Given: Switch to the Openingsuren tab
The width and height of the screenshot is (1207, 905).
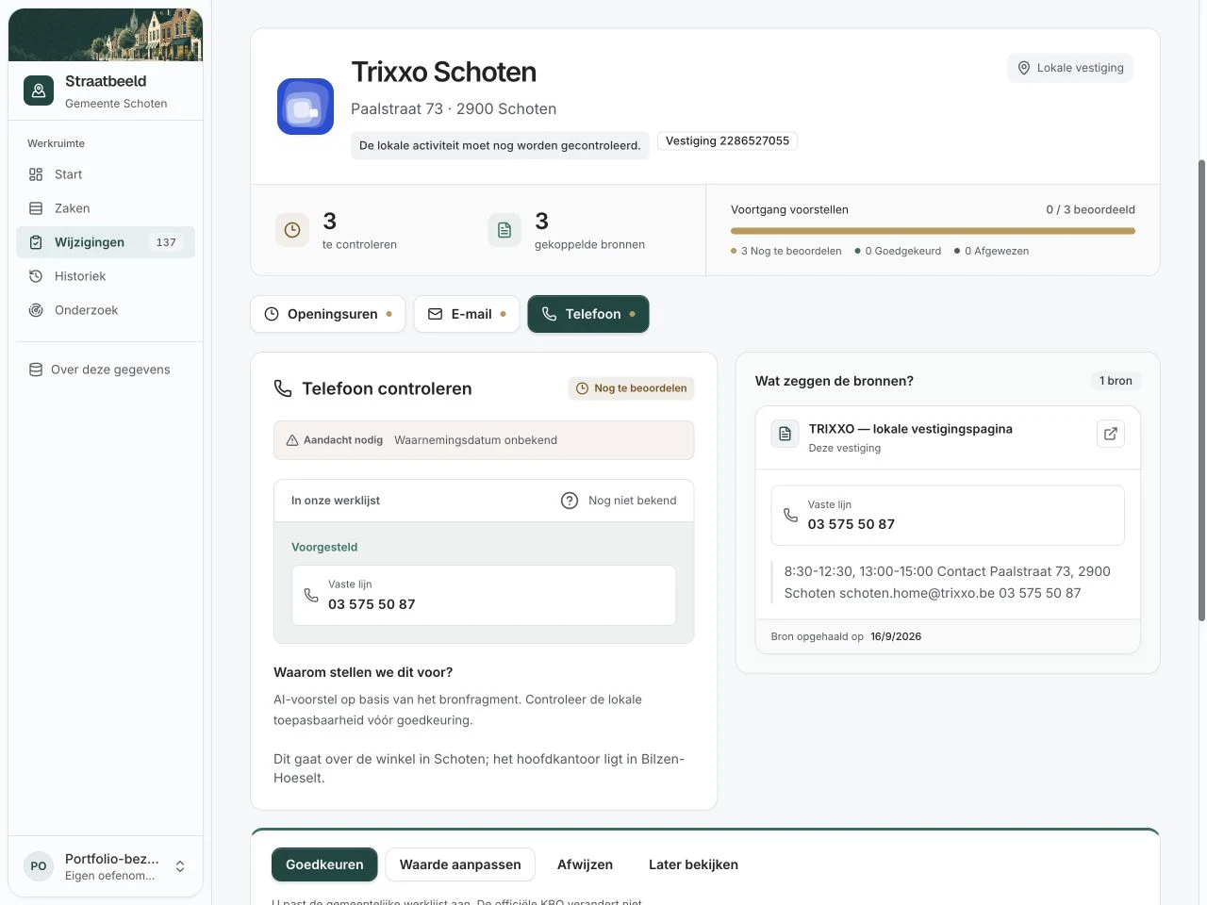Looking at the screenshot, I should (328, 314).
